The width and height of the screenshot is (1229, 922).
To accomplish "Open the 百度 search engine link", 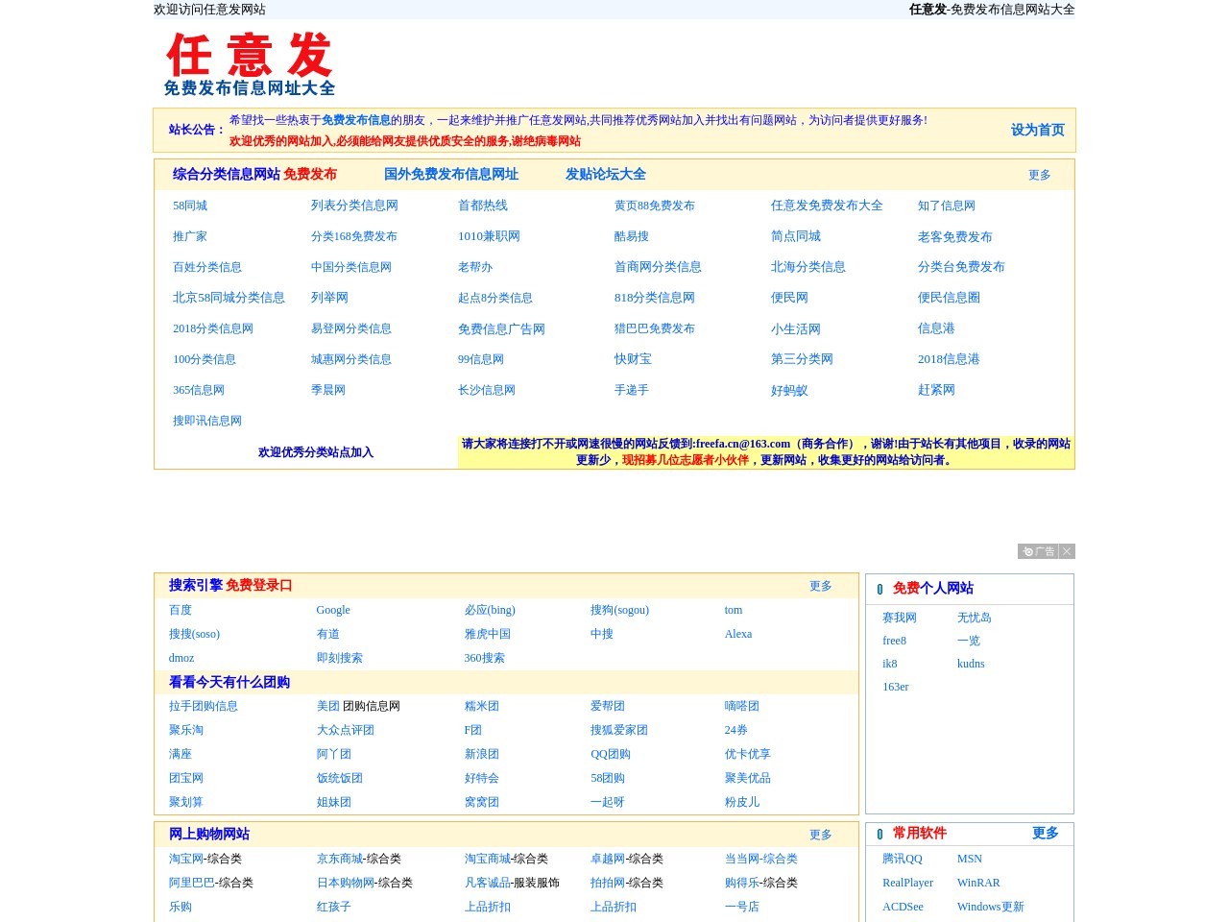I will pyautogui.click(x=181, y=610).
